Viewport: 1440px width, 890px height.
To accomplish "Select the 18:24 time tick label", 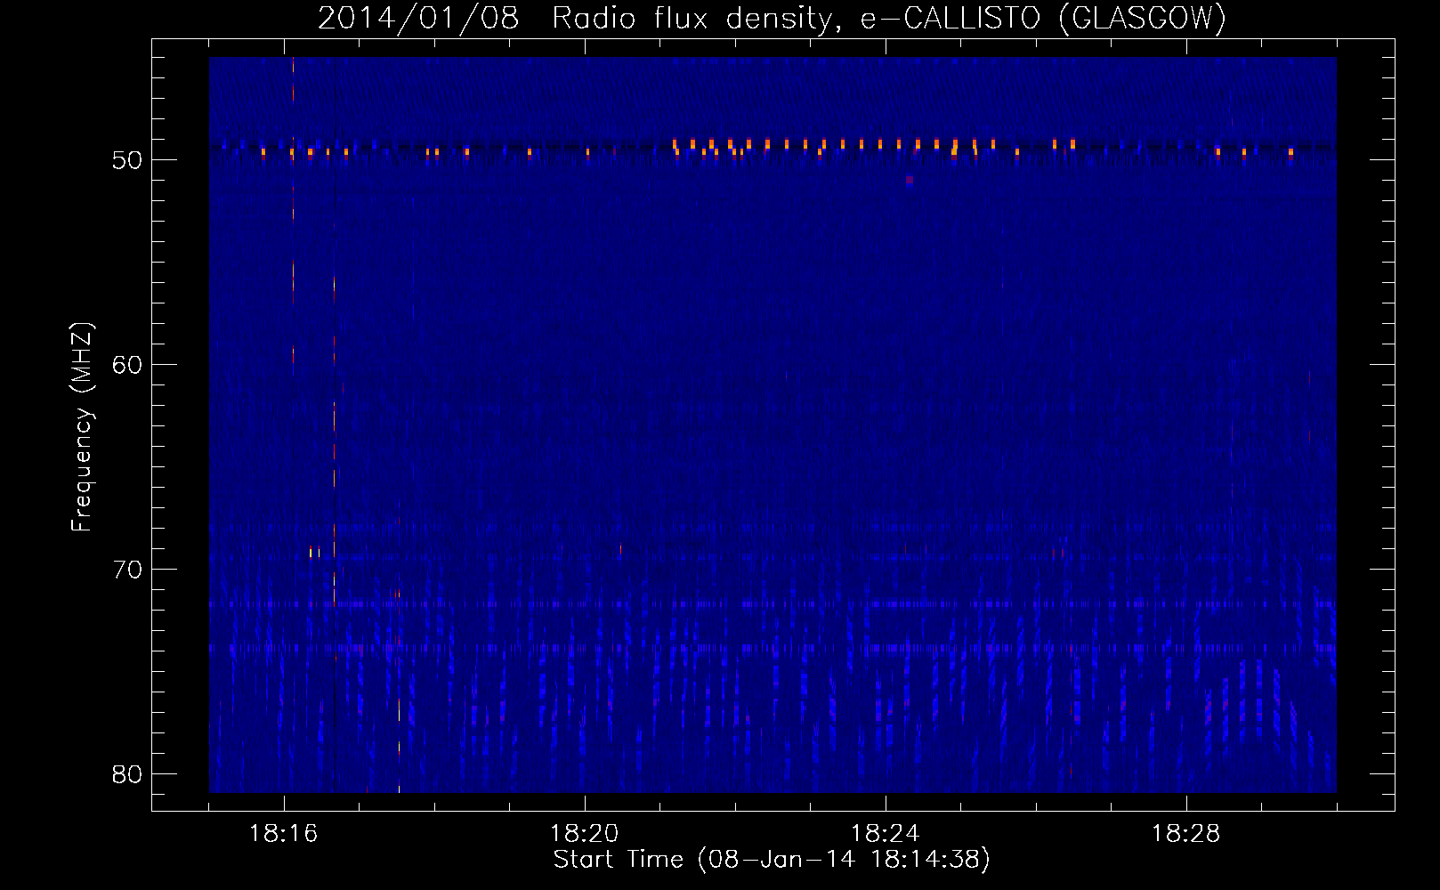I will 885,834.
